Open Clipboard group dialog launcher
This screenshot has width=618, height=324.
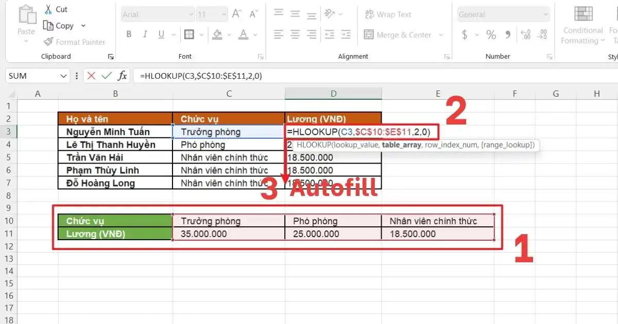(x=110, y=57)
